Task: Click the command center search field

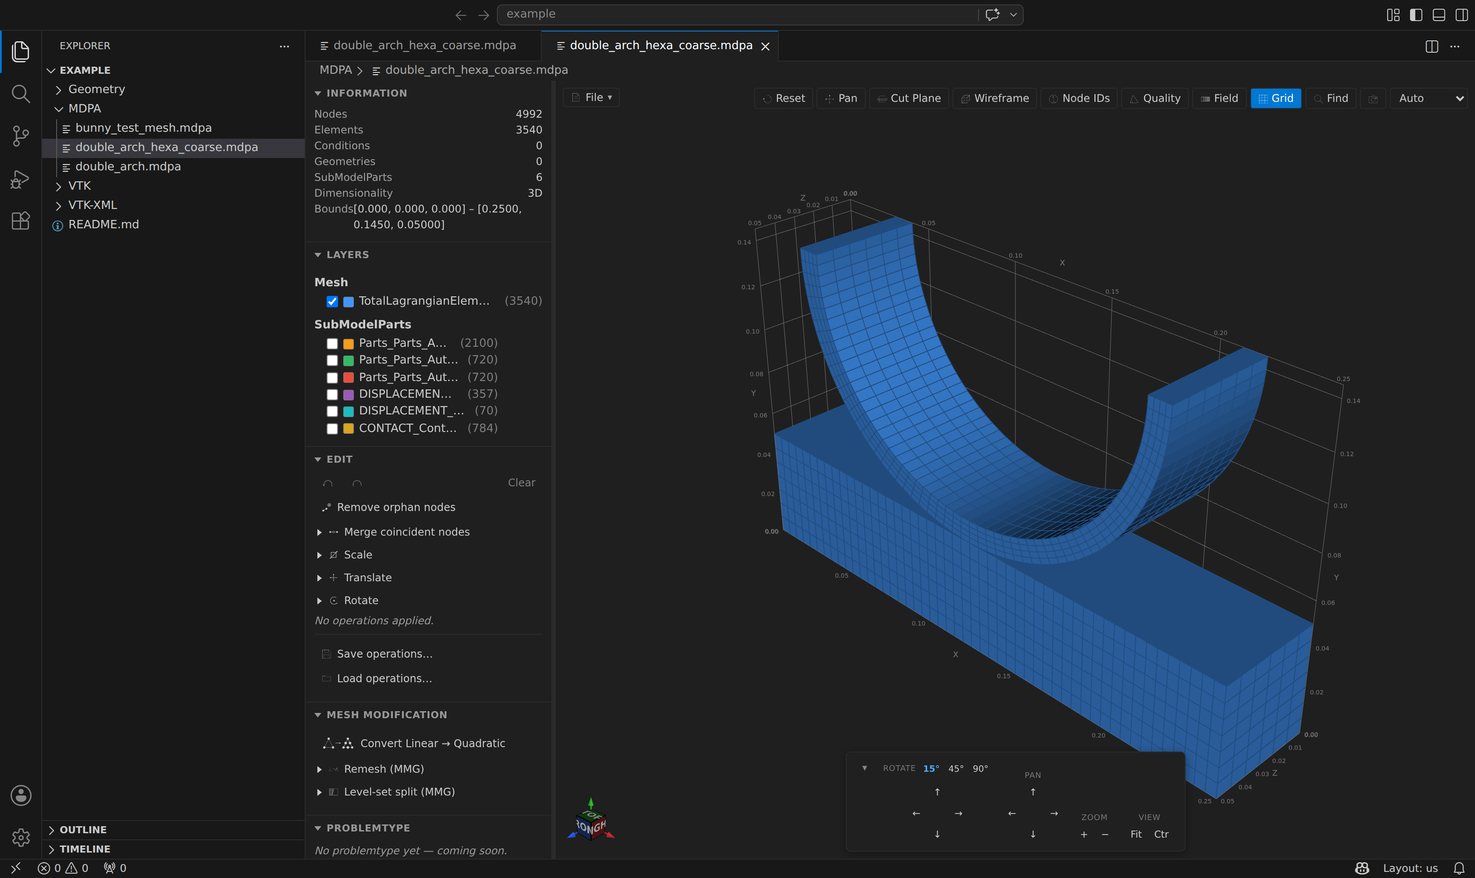Action: (x=738, y=15)
